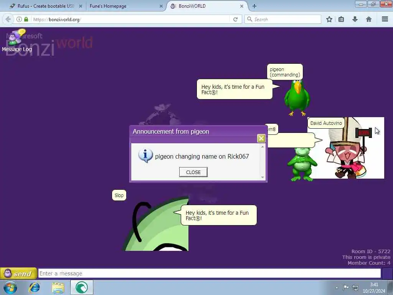Open the browser hamburger menu
The image size is (393, 295).
point(385,19)
